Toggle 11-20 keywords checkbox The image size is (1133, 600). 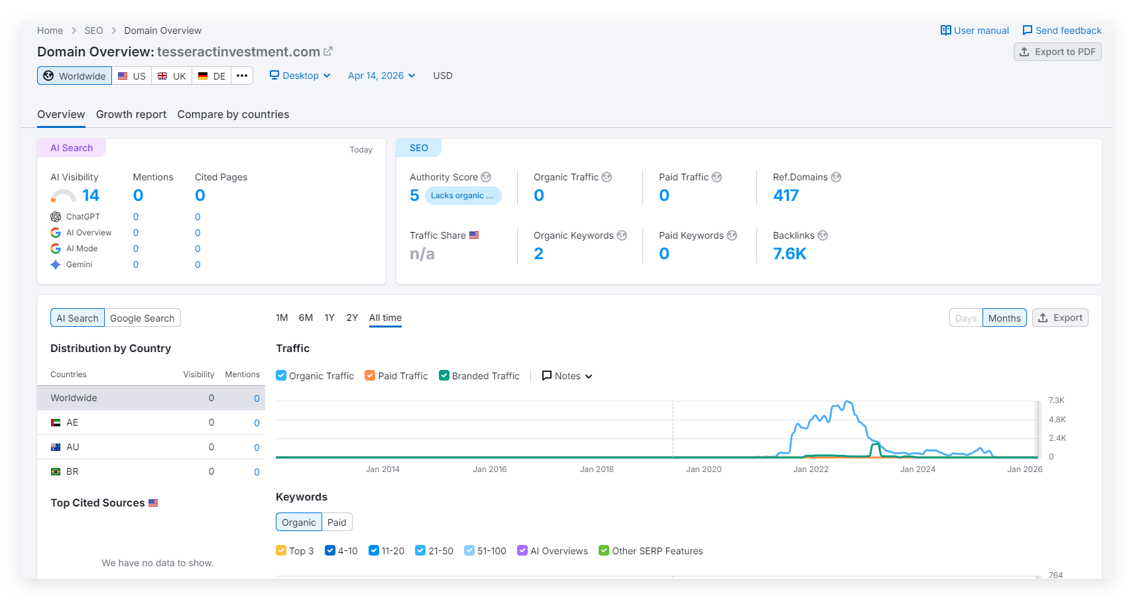(374, 550)
